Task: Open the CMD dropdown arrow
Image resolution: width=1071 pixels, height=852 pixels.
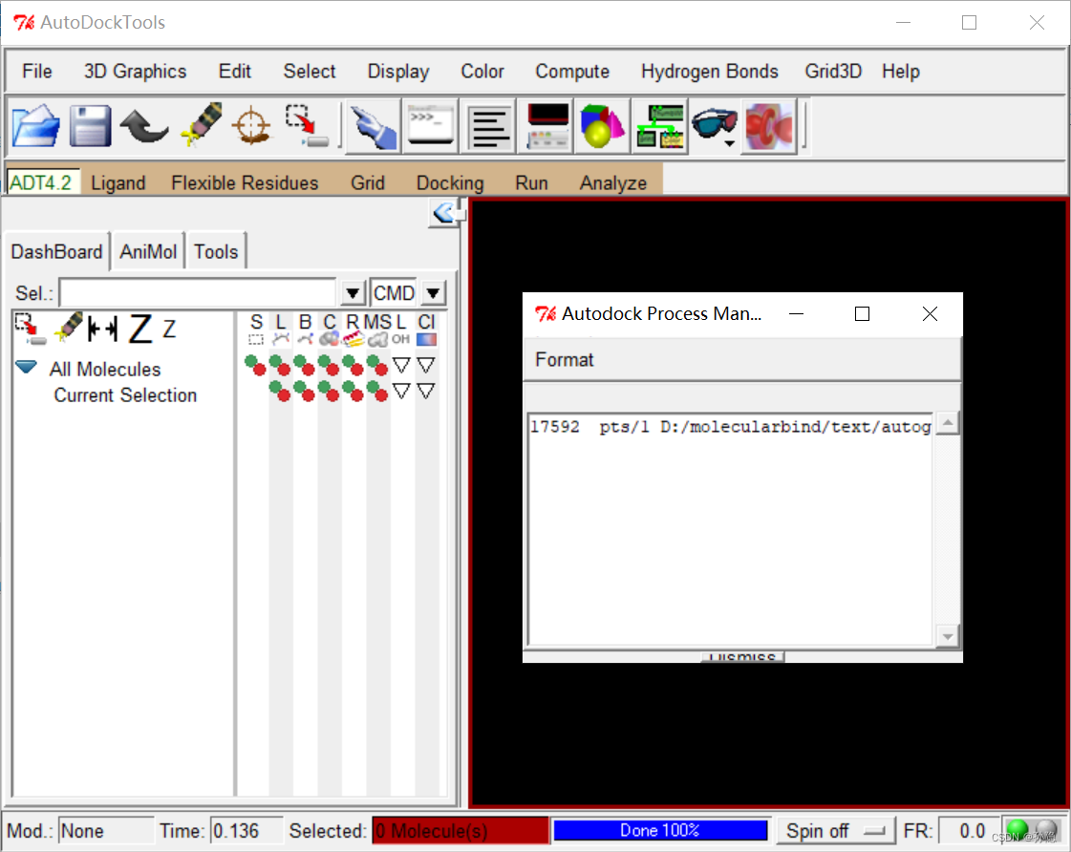Action: pyautogui.click(x=433, y=293)
